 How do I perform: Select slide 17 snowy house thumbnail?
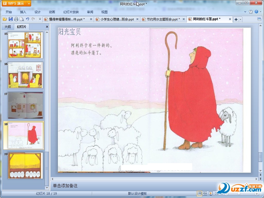(x=25, y=105)
